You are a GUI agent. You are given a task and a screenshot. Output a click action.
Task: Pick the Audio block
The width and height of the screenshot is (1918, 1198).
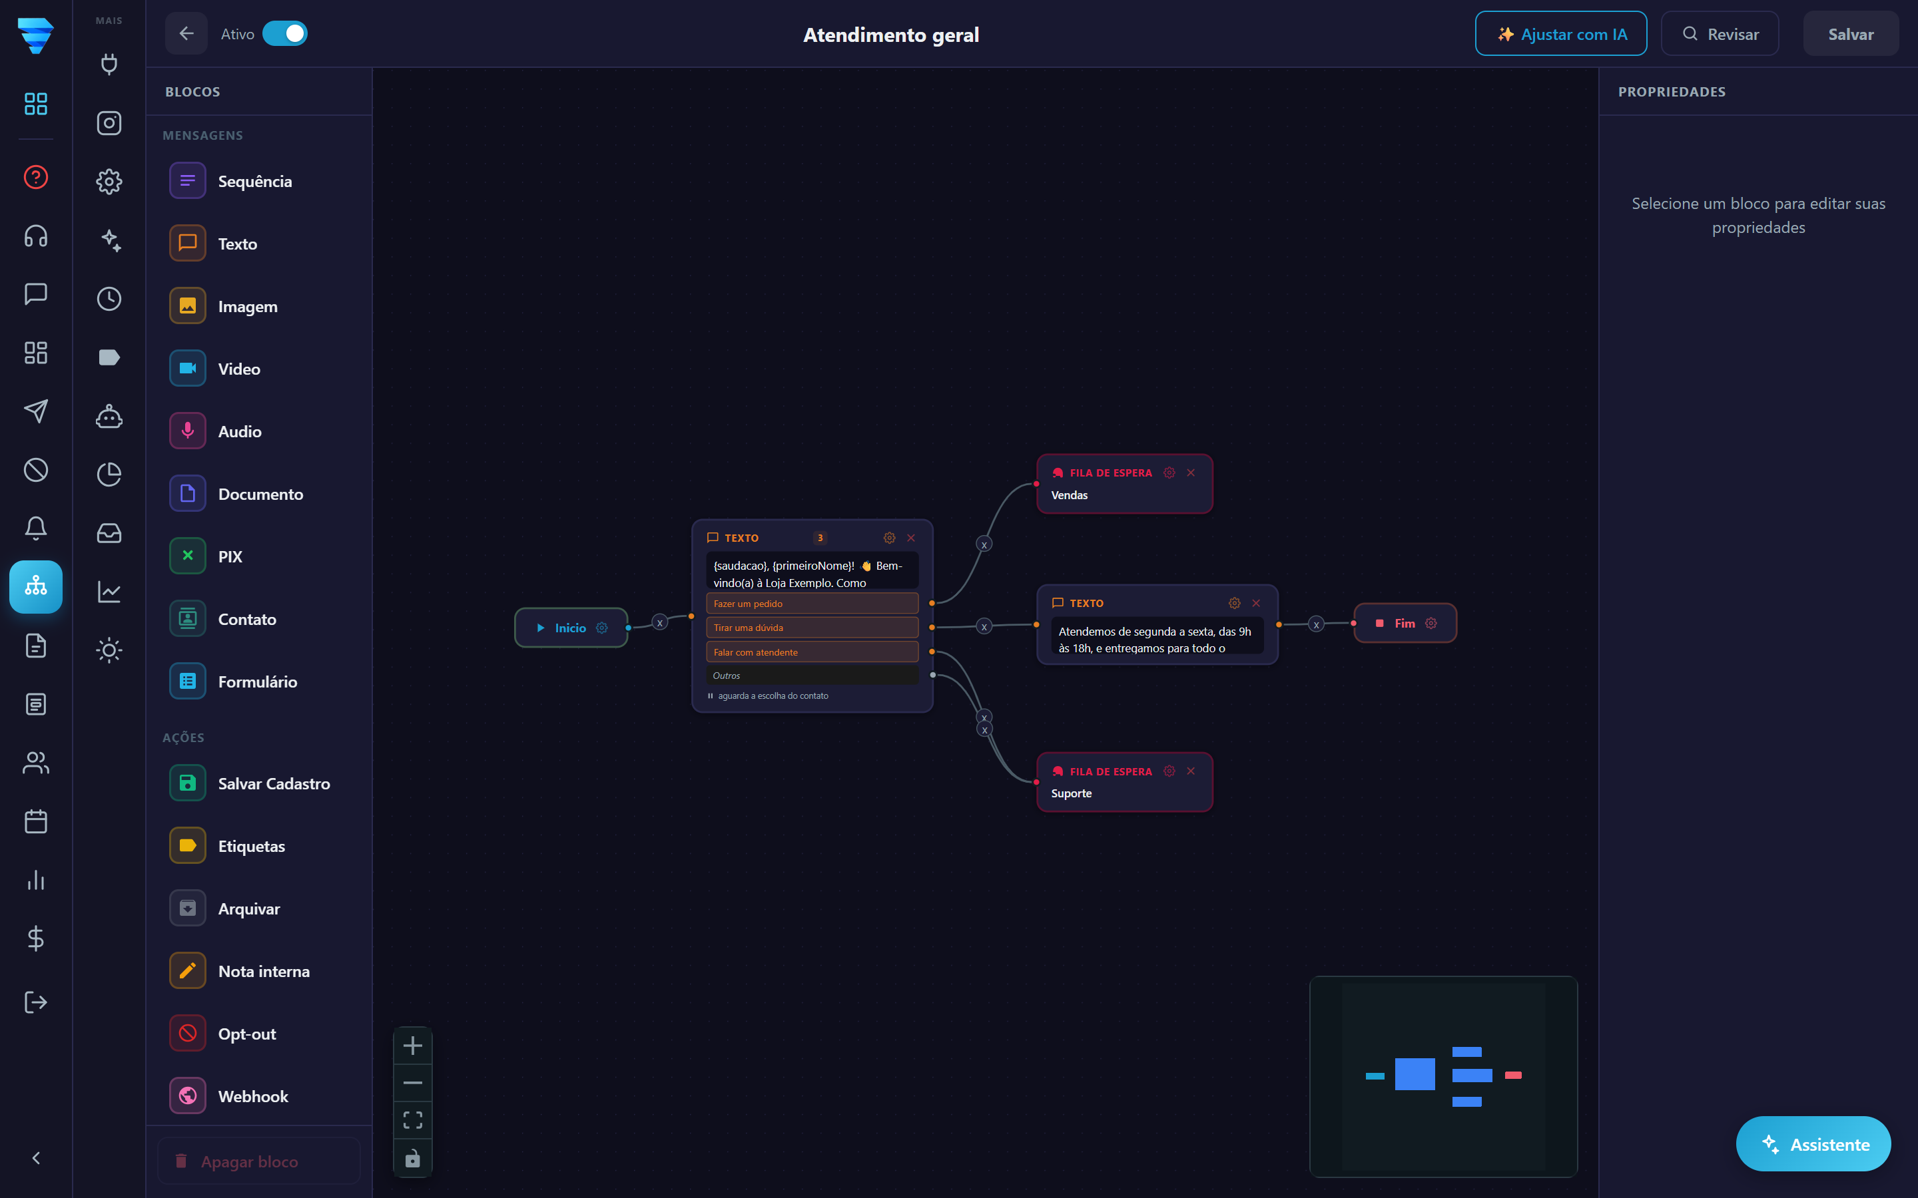click(259, 431)
